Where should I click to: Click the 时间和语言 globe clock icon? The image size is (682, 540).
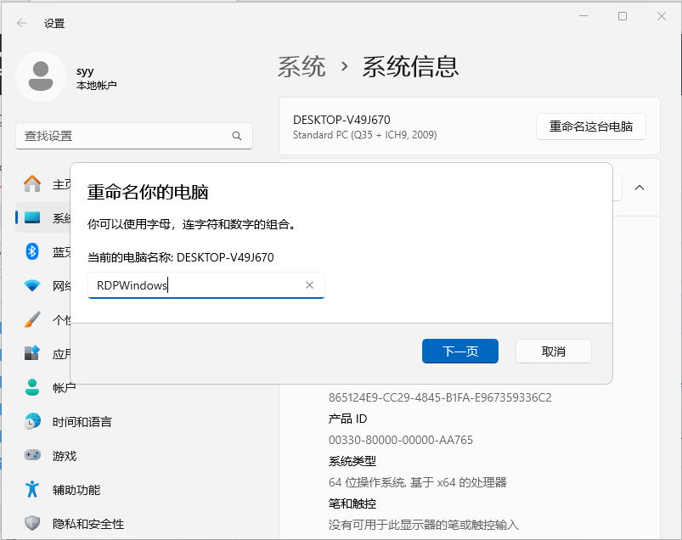32,421
